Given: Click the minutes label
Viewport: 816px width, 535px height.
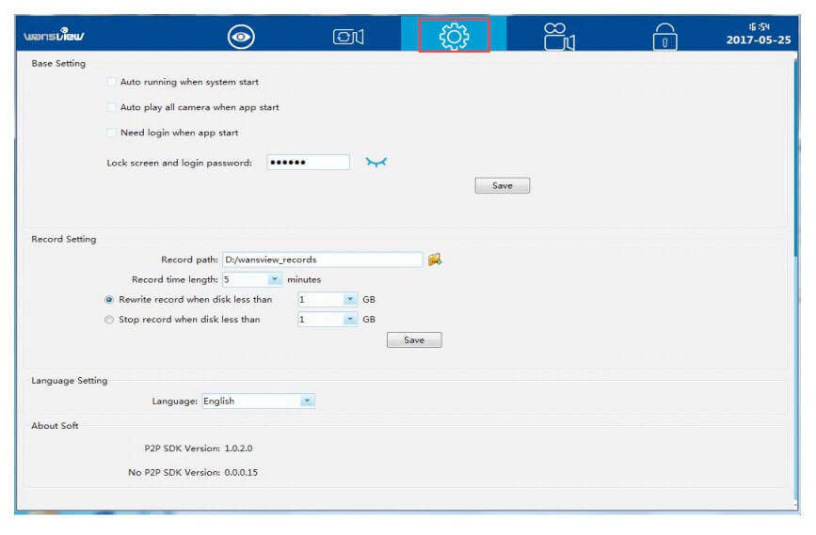Looking at the screenshot, I should [x=304, y=279].
